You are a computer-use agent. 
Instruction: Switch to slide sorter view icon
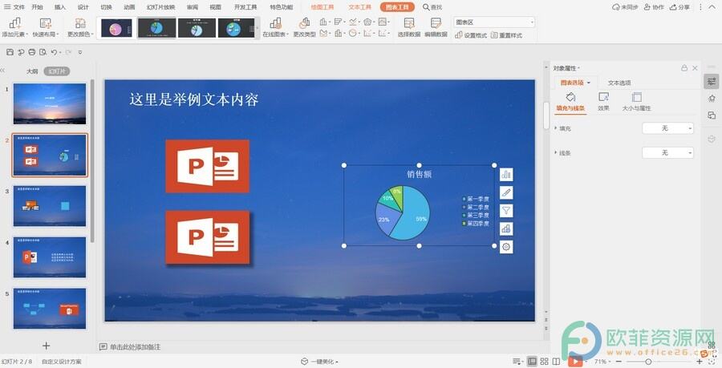tap(544, 362)
